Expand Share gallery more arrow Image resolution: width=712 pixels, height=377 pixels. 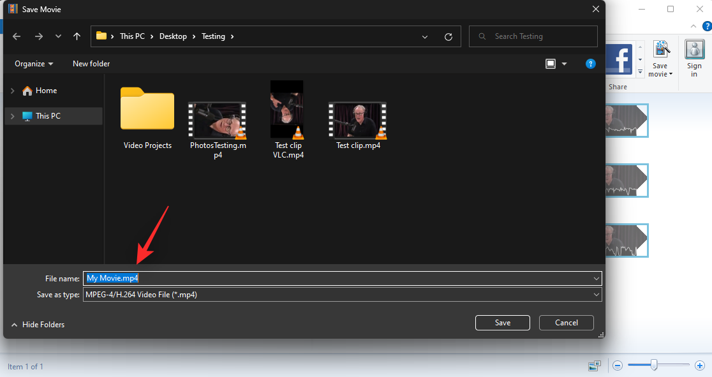point(641,72)
